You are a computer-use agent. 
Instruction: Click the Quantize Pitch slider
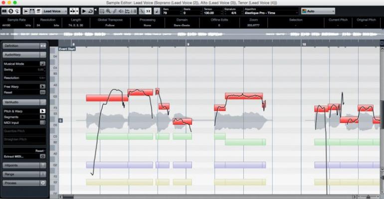click(x=24, y=132)
